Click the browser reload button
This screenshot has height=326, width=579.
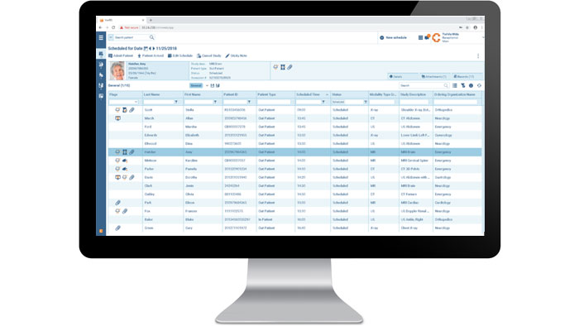(113, 27)
